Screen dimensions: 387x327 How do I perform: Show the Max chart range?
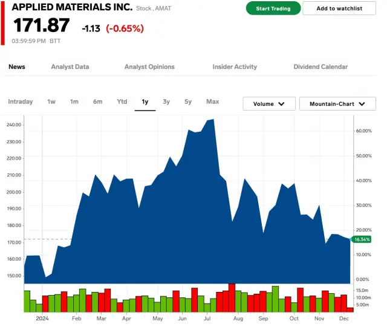[212, 102]
